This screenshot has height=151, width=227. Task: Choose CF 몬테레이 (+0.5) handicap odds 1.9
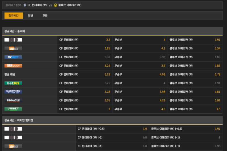coord(145,129)
